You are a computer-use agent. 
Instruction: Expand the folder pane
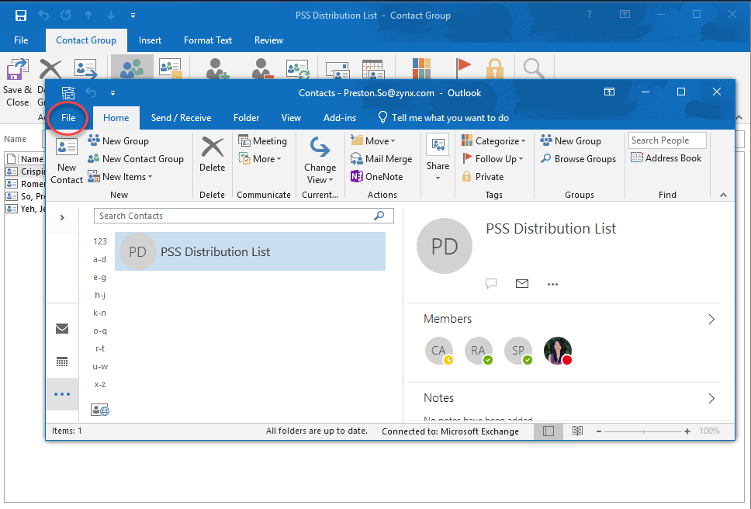click(x=62, y=218)
